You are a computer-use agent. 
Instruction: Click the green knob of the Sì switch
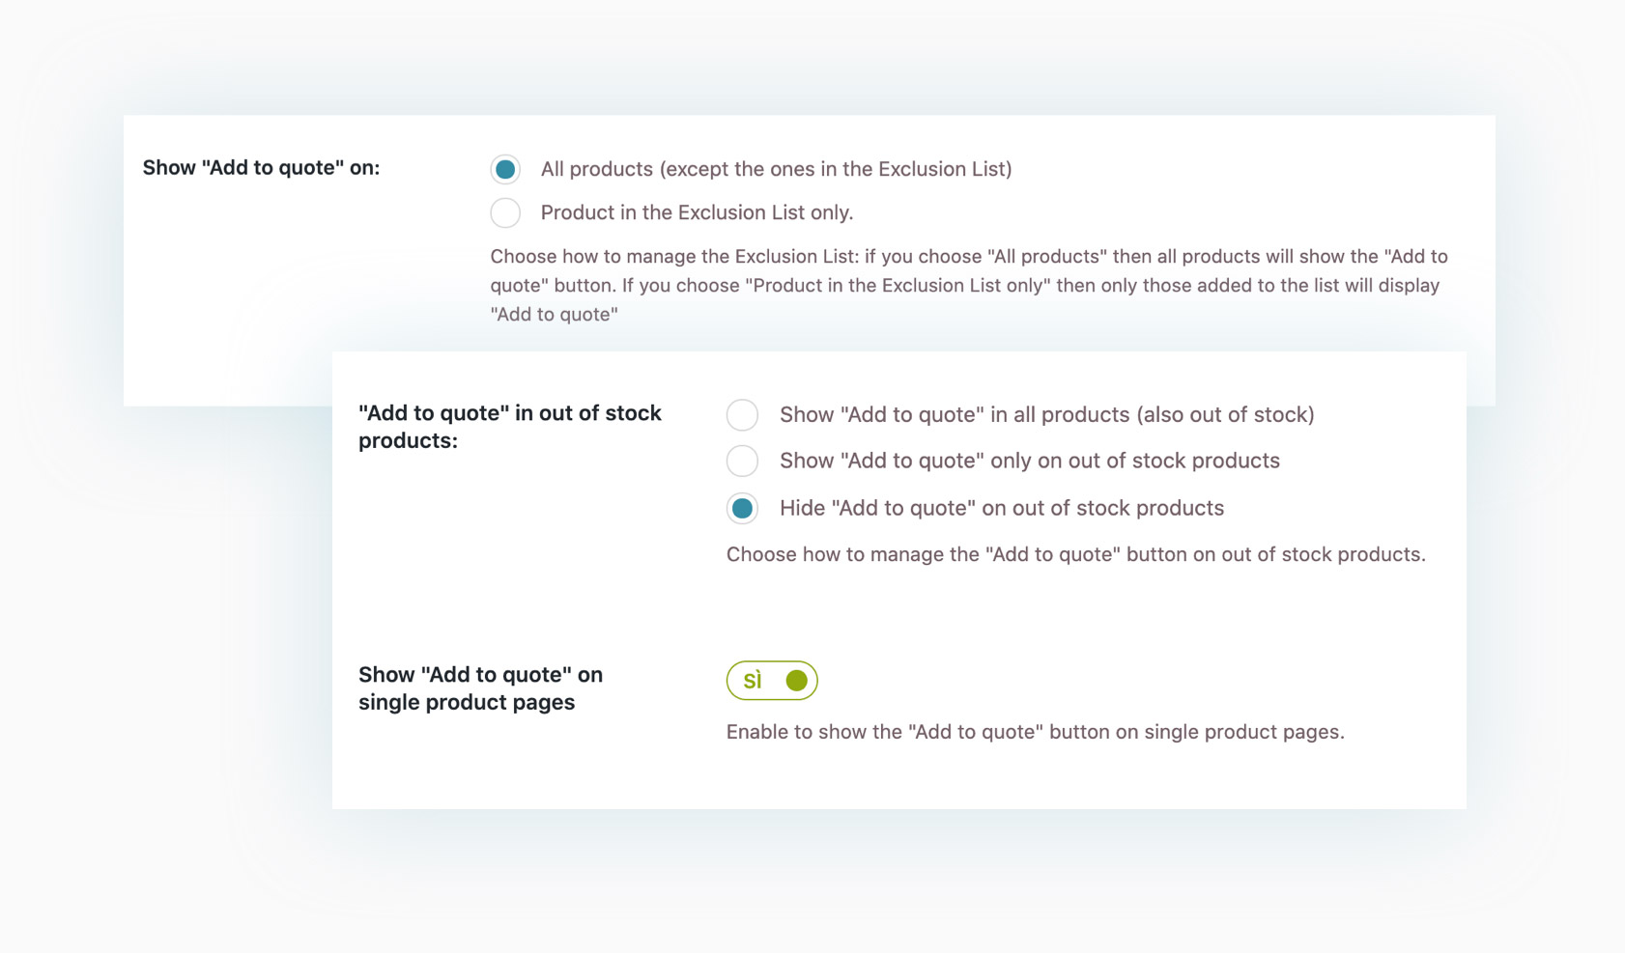click(x=796, y=681)
